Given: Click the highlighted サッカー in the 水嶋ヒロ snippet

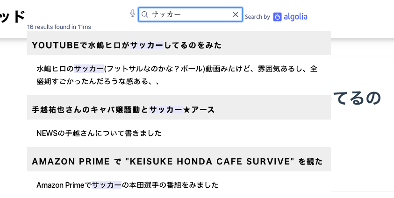Looking at the screenshot, I should coord(89,69).
